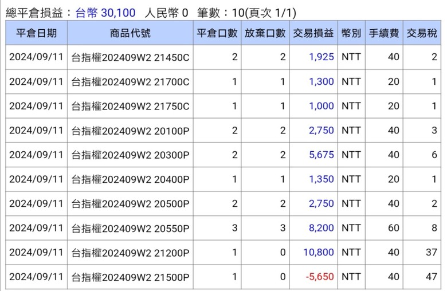This screenshot has height=291, width=447.
Task: Click abandoned lots 0 in 21200P row
Action: [283, 252]
